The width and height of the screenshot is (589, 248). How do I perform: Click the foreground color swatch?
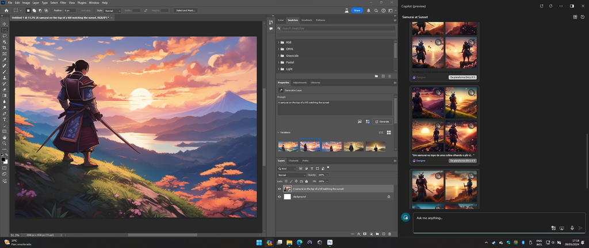pos(3,160)
